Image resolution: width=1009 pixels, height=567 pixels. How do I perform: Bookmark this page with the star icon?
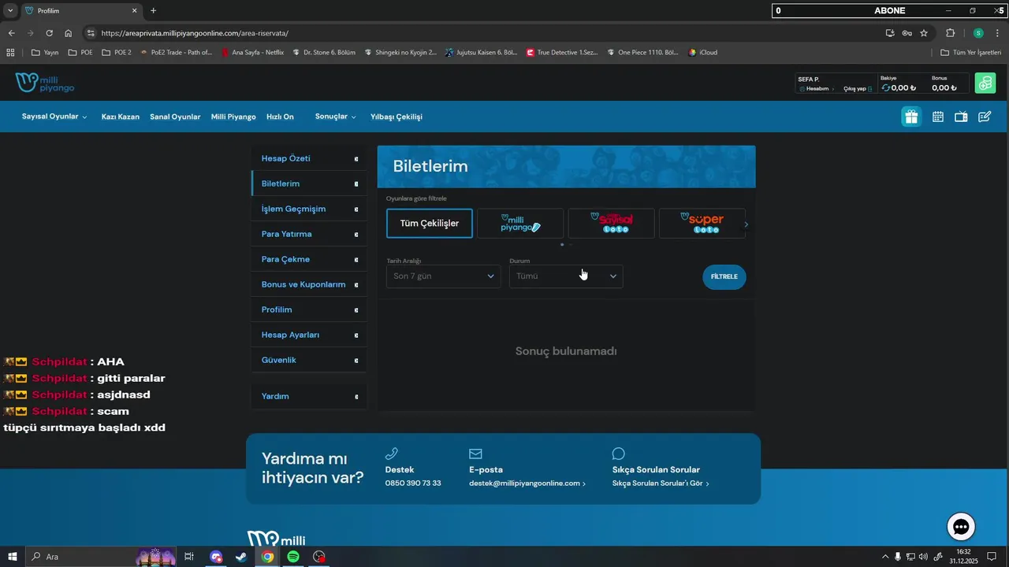[x=924, y=33]
